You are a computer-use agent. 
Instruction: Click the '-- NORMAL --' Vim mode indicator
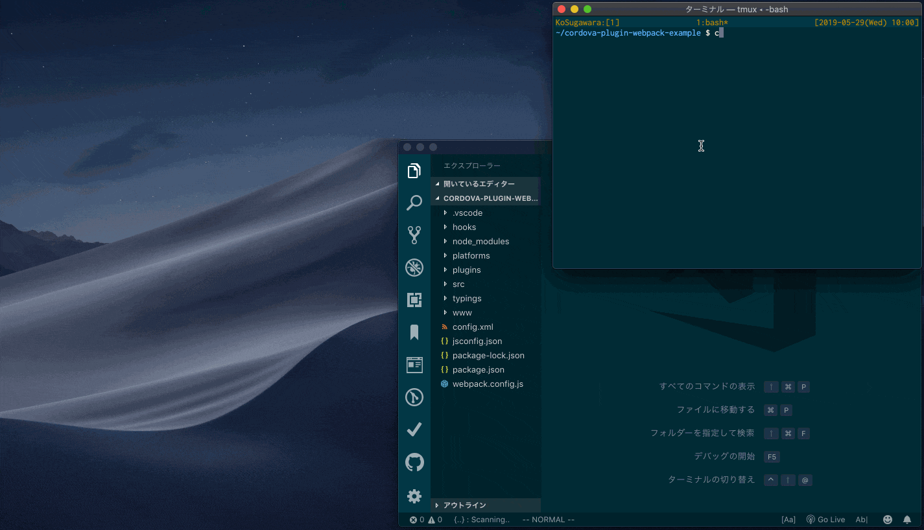[548, 520]
